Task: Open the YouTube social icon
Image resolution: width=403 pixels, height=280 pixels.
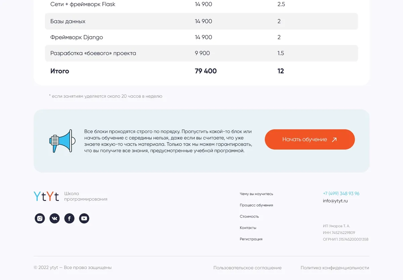Action: coord(84,218)
